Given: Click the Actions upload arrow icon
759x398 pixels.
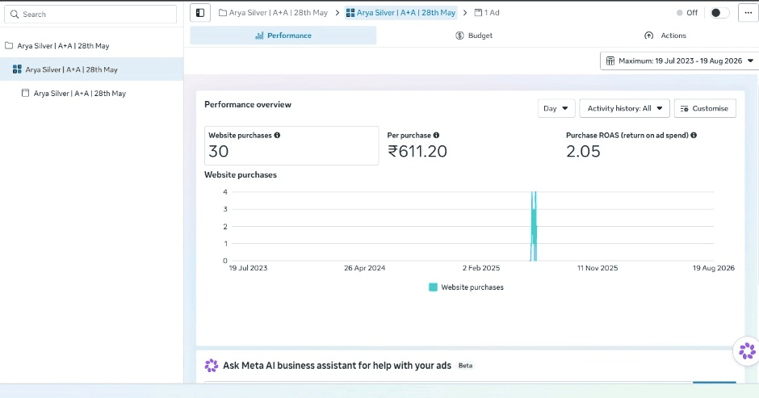Looking at the screenshot, I should click(649, 36).
